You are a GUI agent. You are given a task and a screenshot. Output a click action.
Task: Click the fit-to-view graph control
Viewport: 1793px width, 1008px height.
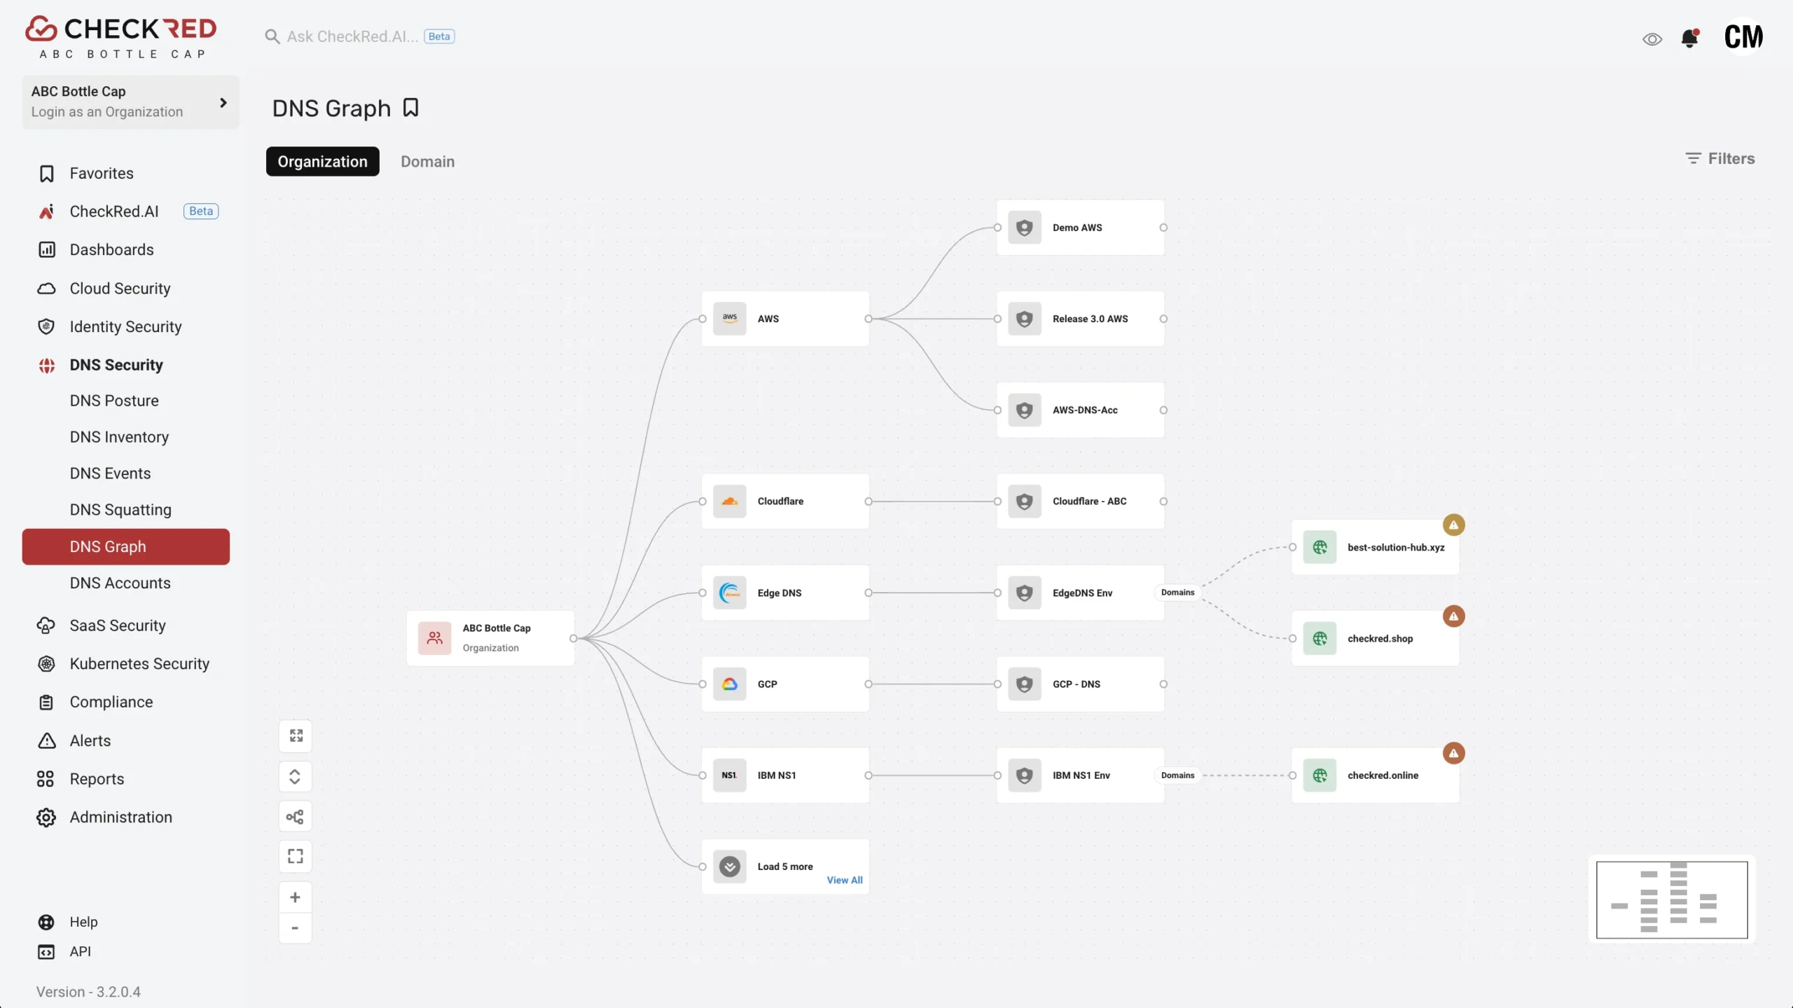click(296, 736)
